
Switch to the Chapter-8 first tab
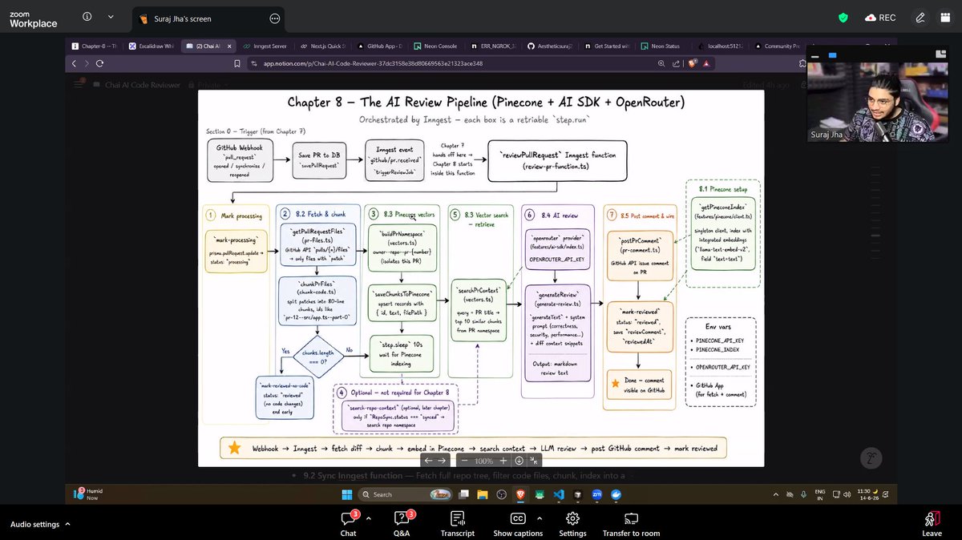click(x=93, y=46)
